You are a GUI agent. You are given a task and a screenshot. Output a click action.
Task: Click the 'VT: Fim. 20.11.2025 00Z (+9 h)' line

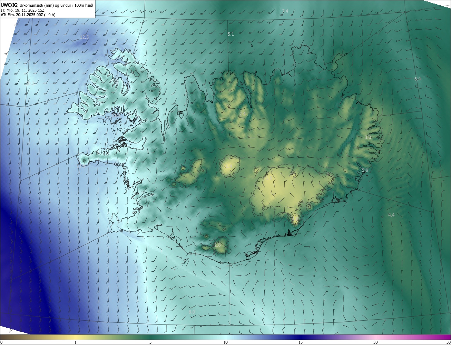tap(28, 15)
